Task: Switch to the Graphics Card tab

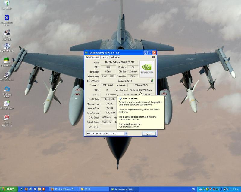Action: (92, 57)
